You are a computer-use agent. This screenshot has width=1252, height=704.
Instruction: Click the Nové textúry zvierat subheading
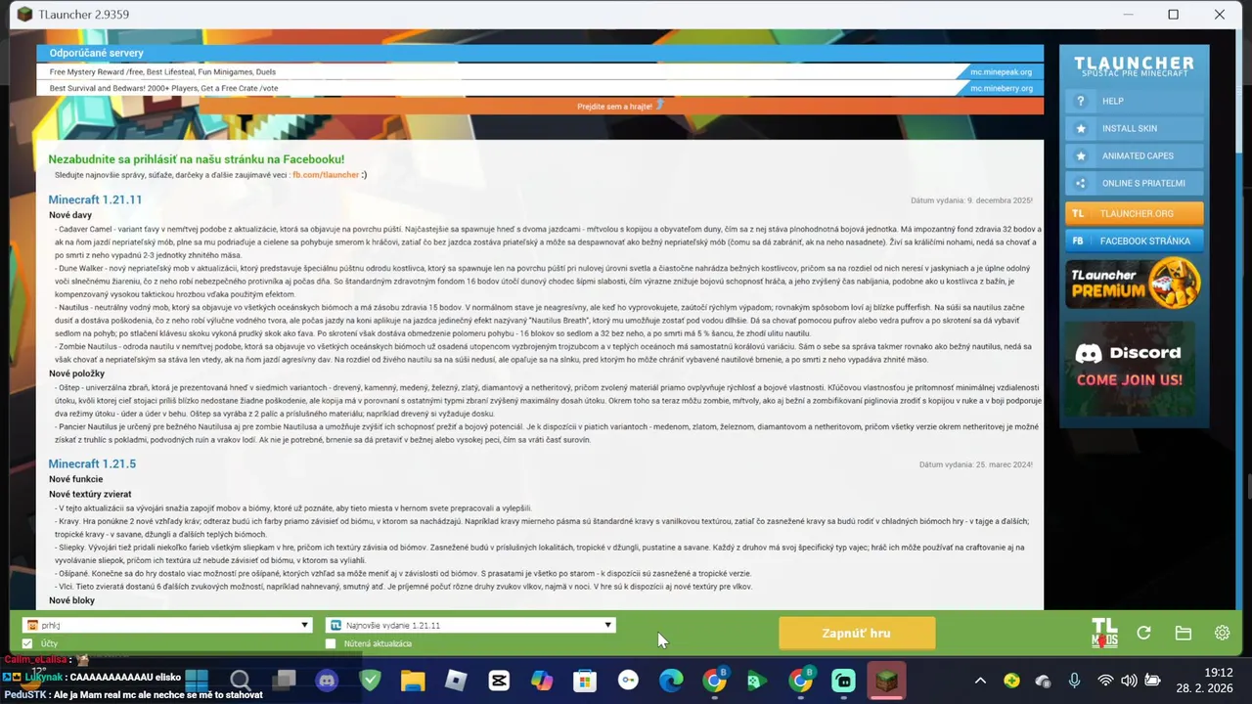point(90,494)
